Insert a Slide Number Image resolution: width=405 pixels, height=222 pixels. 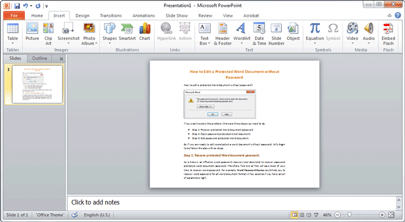tap(277, 34)
